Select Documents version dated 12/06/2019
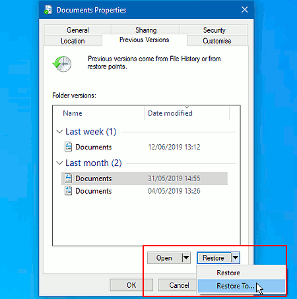The width and height of the screenshot is (297, 299). click(145, 147)
